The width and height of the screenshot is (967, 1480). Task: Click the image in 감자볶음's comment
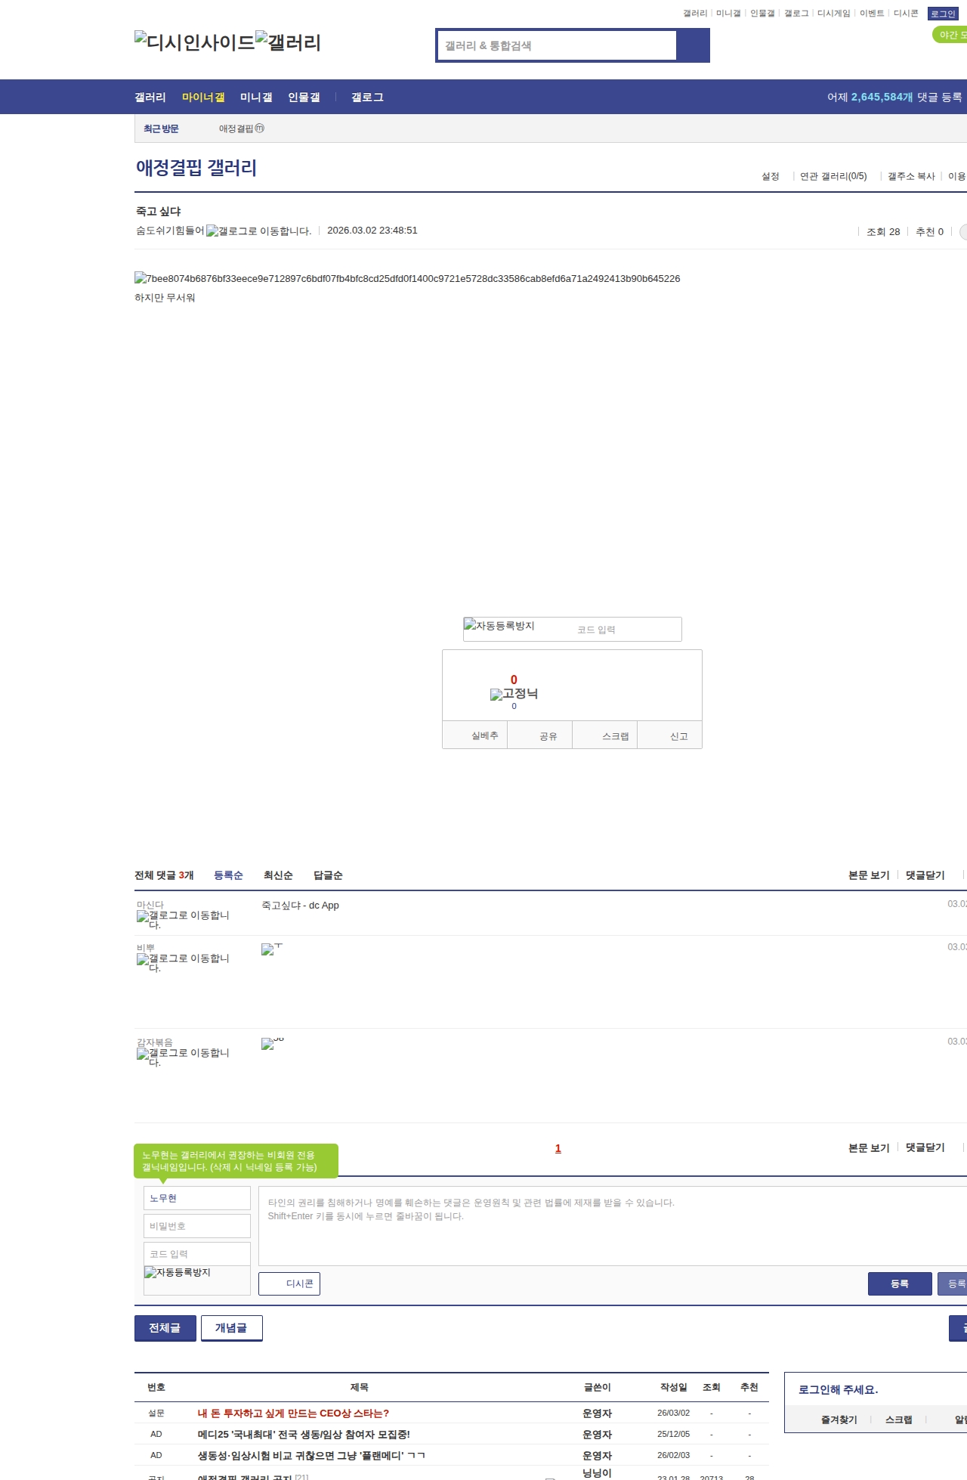(x=273, y=1043)
